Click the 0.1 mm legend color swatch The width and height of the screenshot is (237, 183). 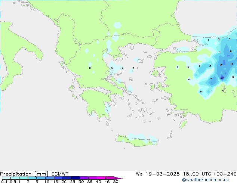pos(6,178)
